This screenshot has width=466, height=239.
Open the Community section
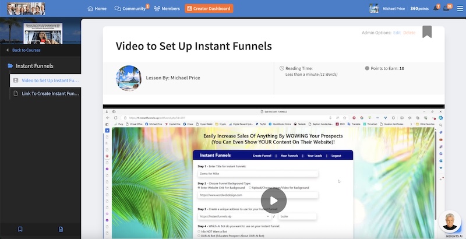click(x=130, y=9)
